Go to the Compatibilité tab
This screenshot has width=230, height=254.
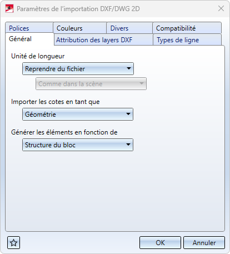(x=187, y=28)
